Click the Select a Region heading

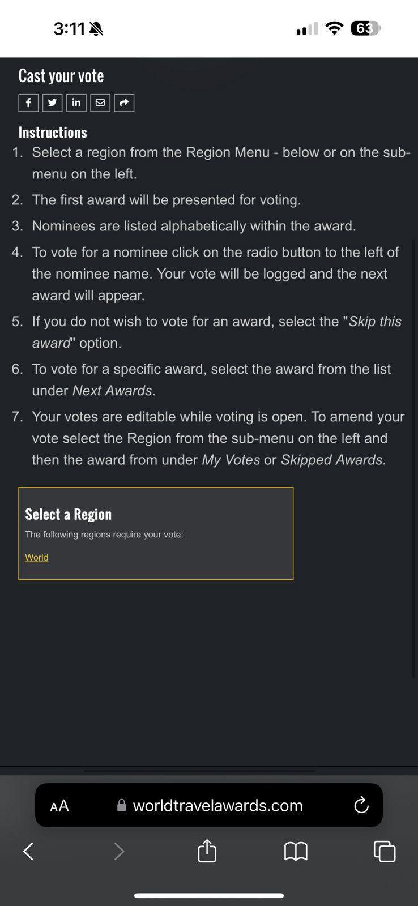69,514
